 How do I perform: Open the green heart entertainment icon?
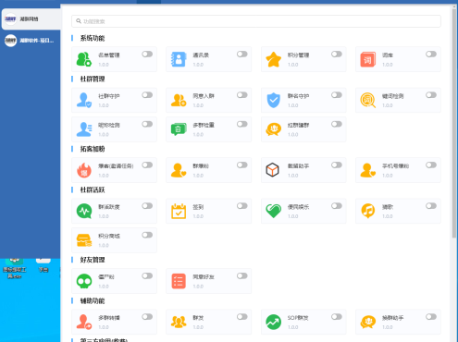pos(273,211)
